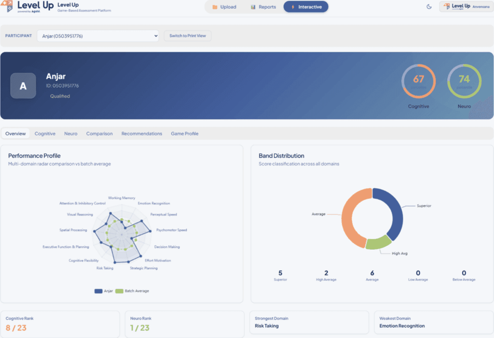494x338 pixels.
Task: Open the Level Up Anvensana account badge
Action: click(466, 7)
